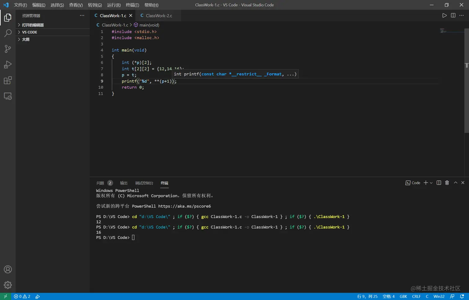Click errors and warnings count in status bar
The height and width of the screenshot is (300, 469).
[22, 297]
